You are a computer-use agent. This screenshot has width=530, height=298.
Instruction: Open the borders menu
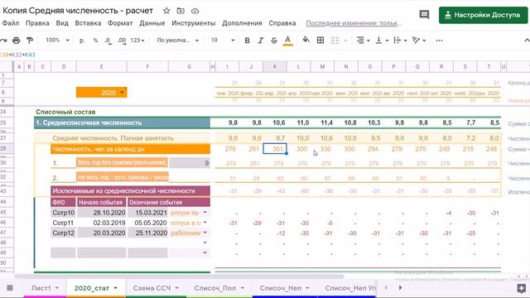(320, 41)
